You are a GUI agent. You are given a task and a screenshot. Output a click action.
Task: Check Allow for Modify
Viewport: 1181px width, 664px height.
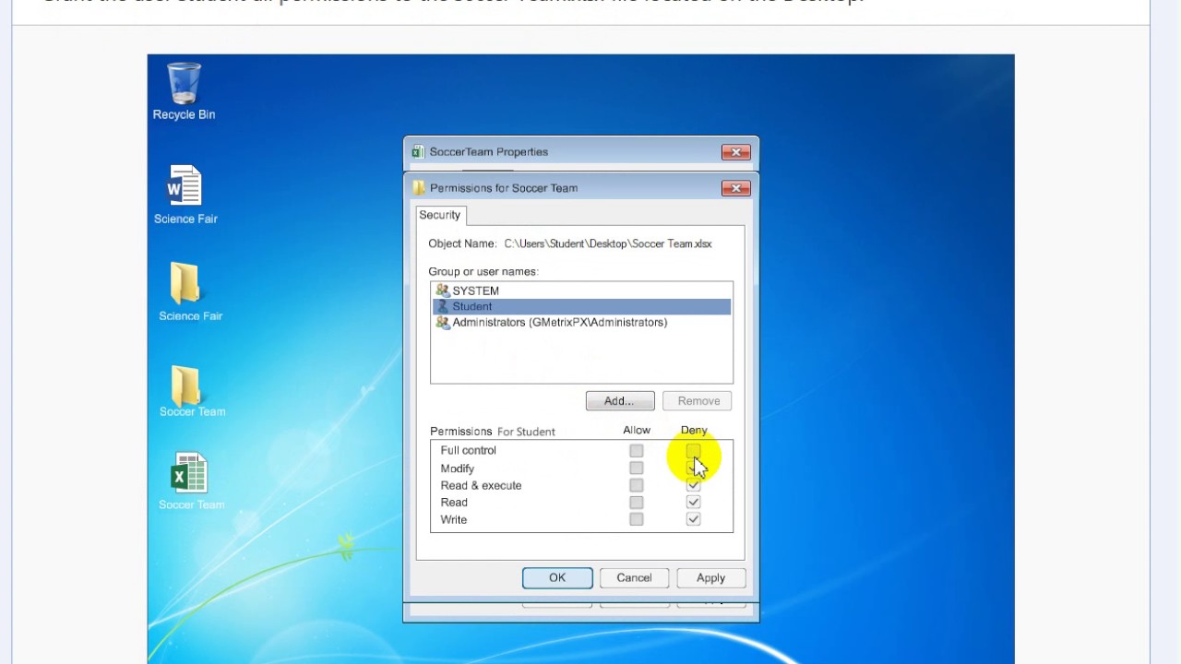point(637,468)
